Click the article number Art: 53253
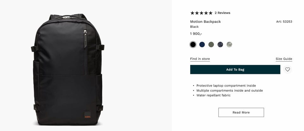This screenshot has height=131, width=304. pyautogui.click(x=284, y=22)
